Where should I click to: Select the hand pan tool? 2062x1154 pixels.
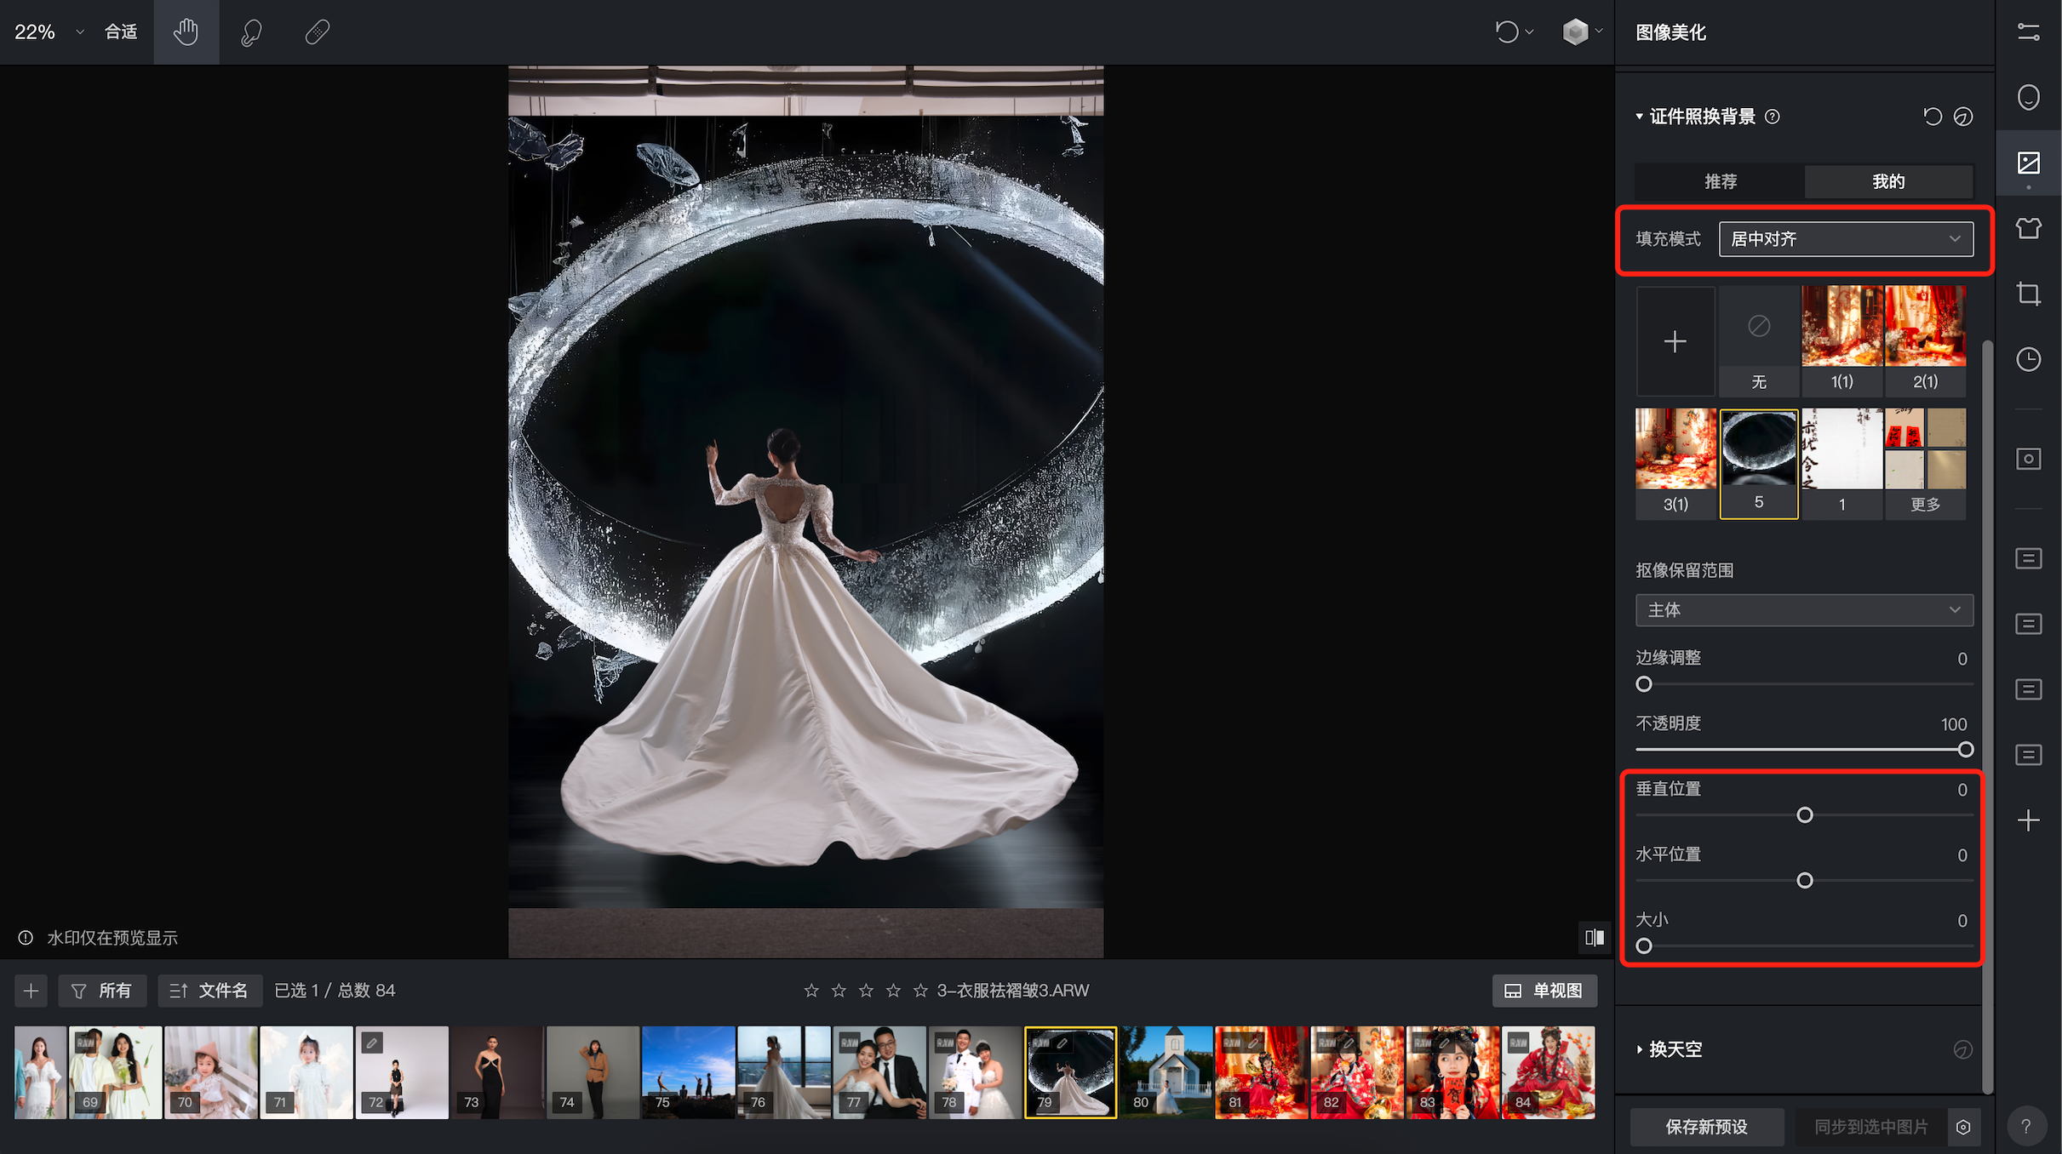tap(186, 32)
